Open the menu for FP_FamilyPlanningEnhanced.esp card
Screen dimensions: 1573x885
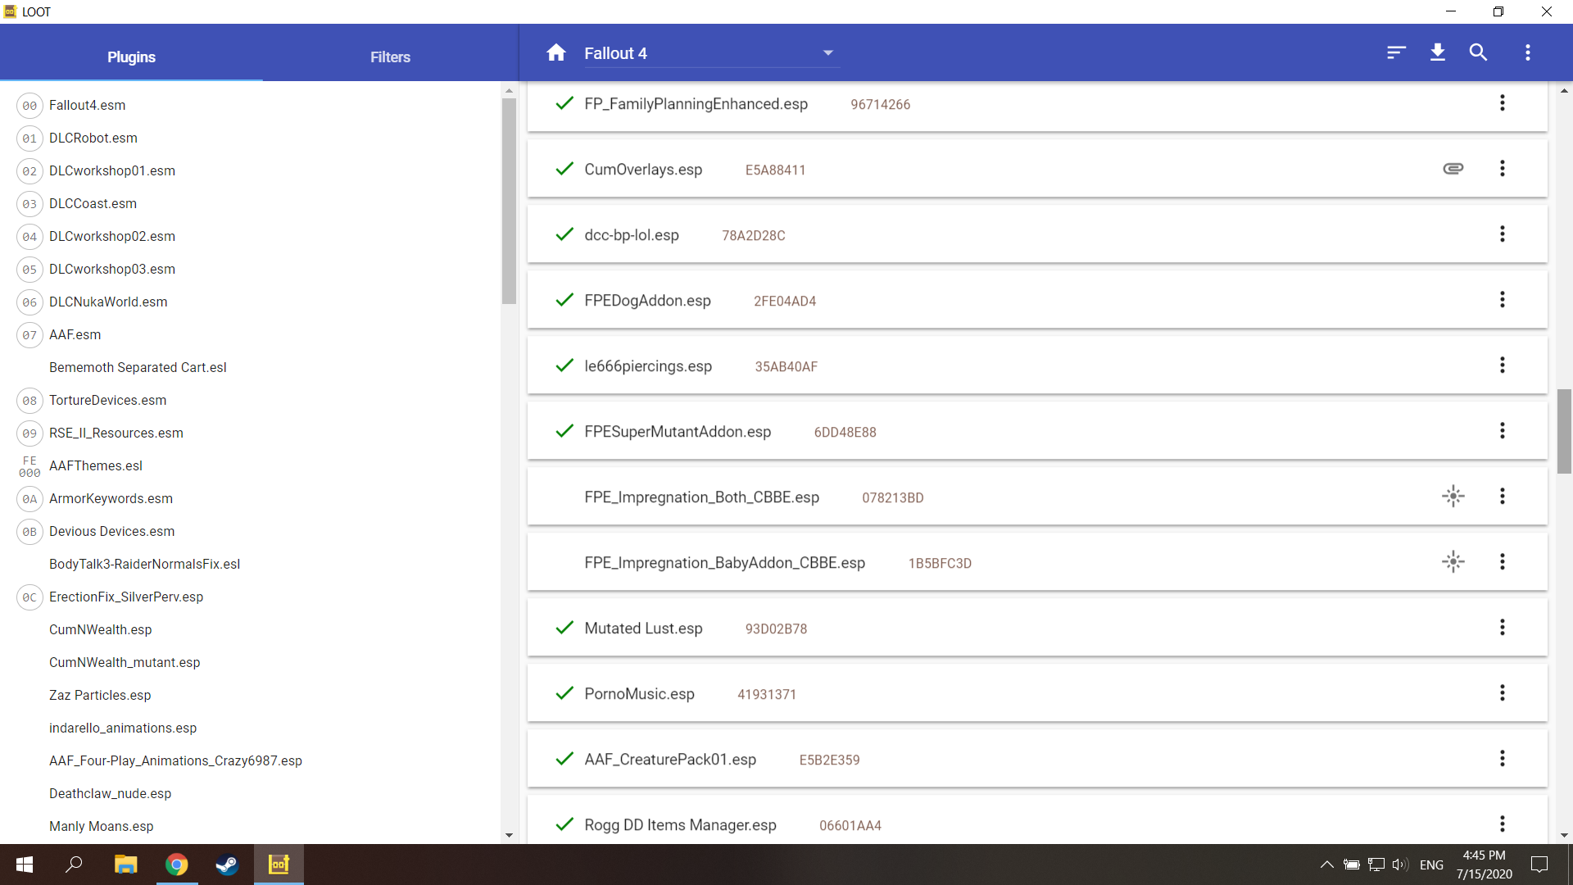(1502, 103)
